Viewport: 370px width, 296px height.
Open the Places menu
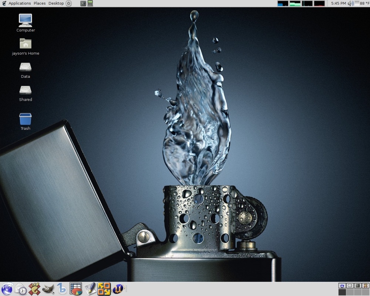(x=40, y=3)
